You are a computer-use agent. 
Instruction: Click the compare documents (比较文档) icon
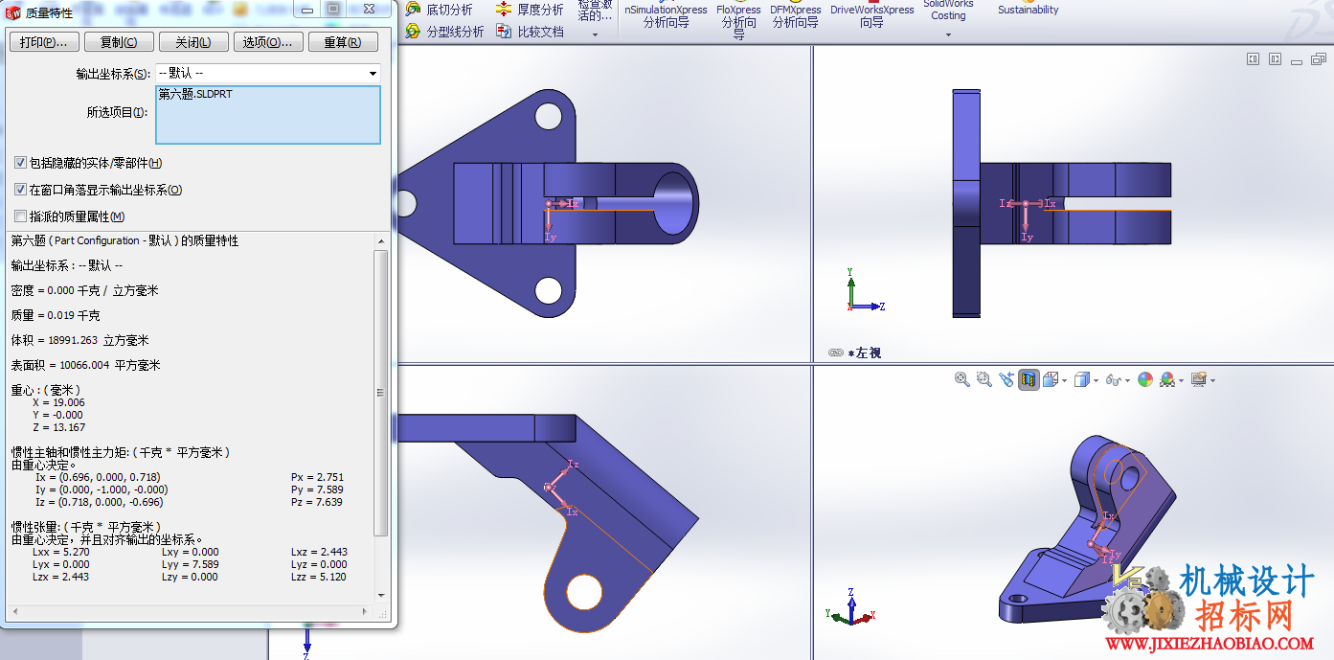504,32
